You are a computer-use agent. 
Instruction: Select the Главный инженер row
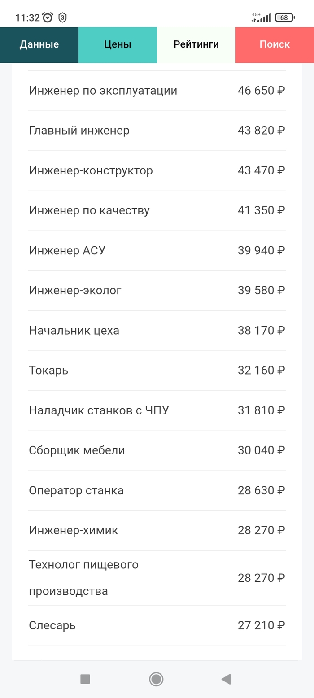point(157,130)
